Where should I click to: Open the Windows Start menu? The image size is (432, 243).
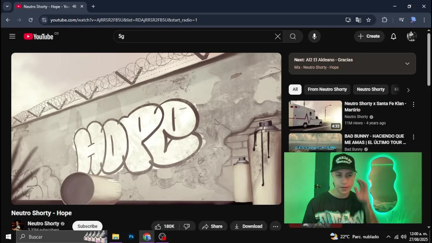[8, 237]
